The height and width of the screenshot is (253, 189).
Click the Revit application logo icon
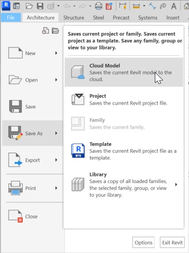tap(6, 5)
